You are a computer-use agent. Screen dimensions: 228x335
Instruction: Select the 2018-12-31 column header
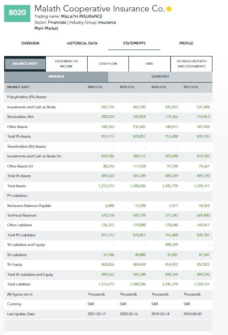[159, 87]
